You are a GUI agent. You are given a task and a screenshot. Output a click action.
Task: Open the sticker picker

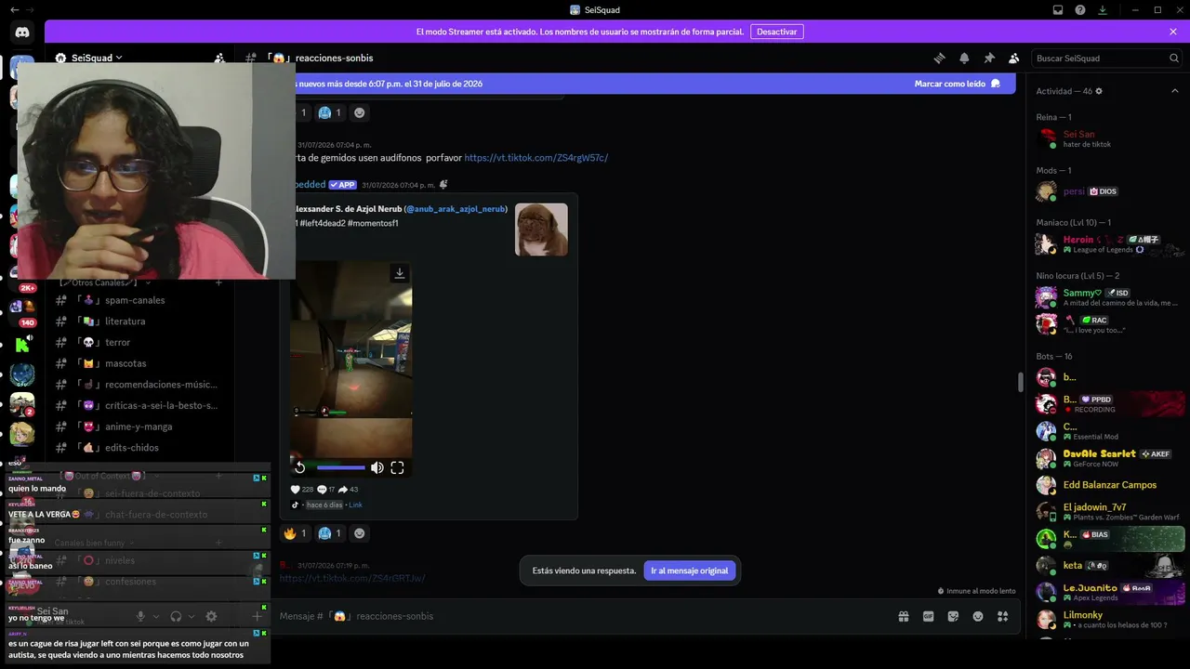[x=953, y=616]
